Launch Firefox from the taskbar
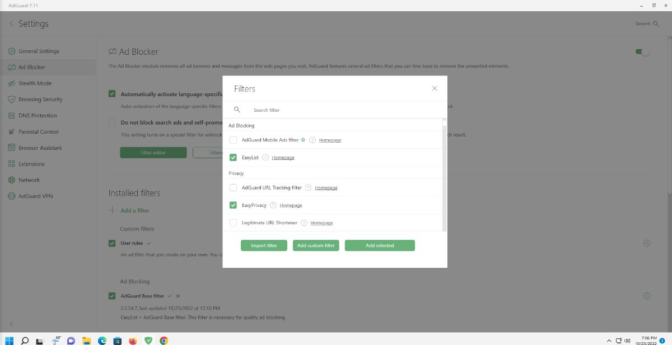Viewport: 672px width, 345px height. (x=133, y=340)
